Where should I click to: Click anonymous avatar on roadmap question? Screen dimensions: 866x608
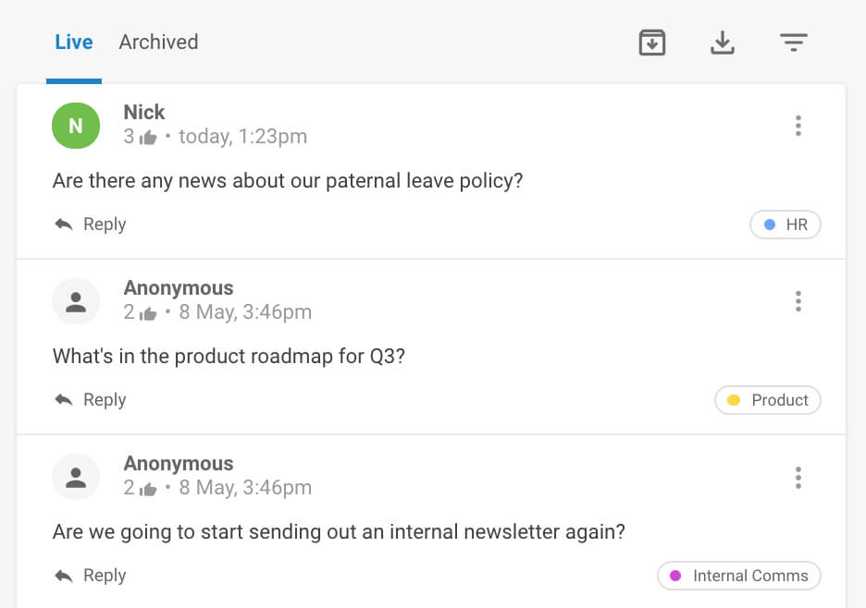pos(76,301)
